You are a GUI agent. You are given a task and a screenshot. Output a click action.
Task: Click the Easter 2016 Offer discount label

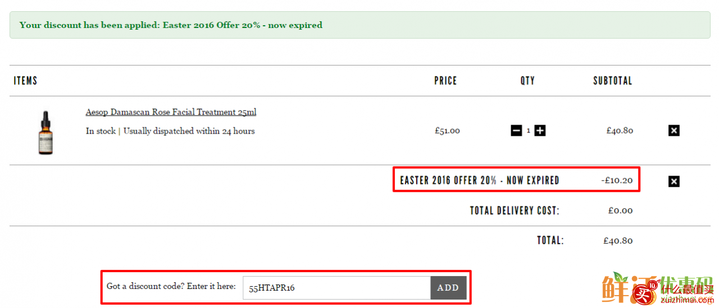coord(480,181)
